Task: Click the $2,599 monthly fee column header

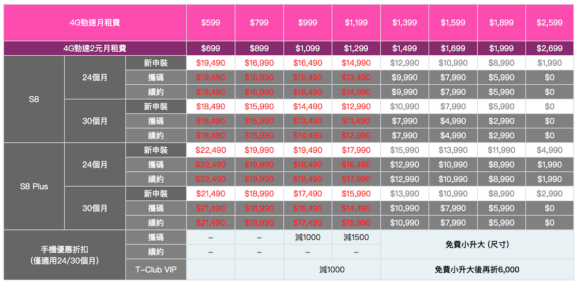Action: click(549, 22)
